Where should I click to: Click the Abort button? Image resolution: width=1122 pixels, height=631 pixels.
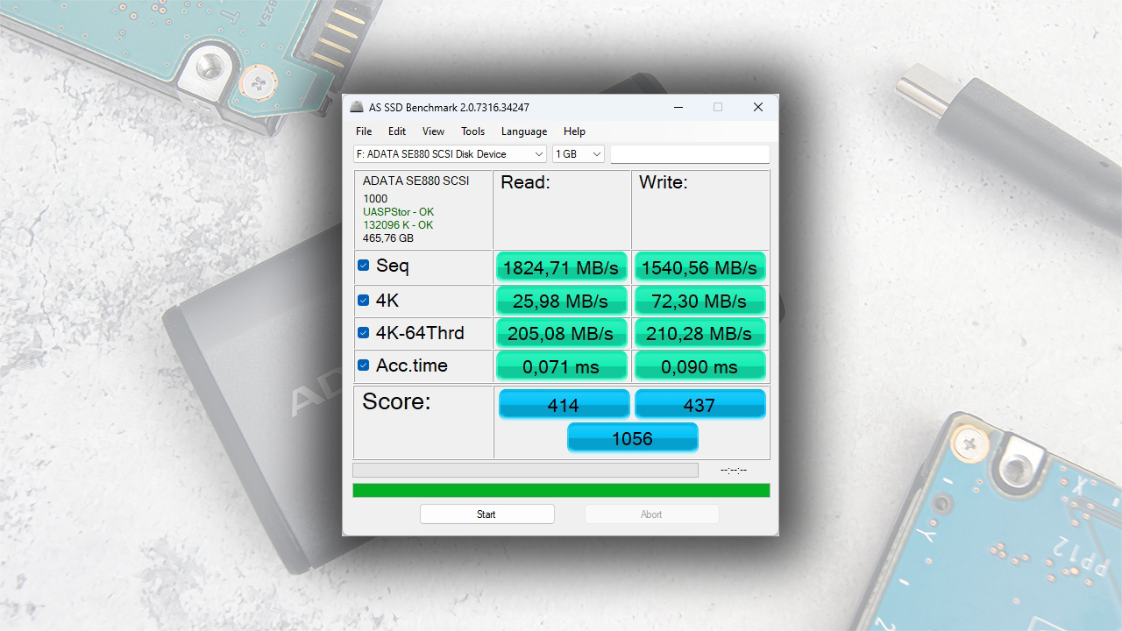[651, 514]
